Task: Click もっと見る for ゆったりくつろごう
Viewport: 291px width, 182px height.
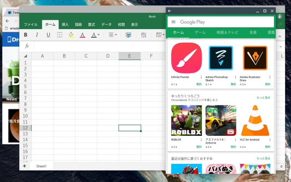Action: point(263,97)
